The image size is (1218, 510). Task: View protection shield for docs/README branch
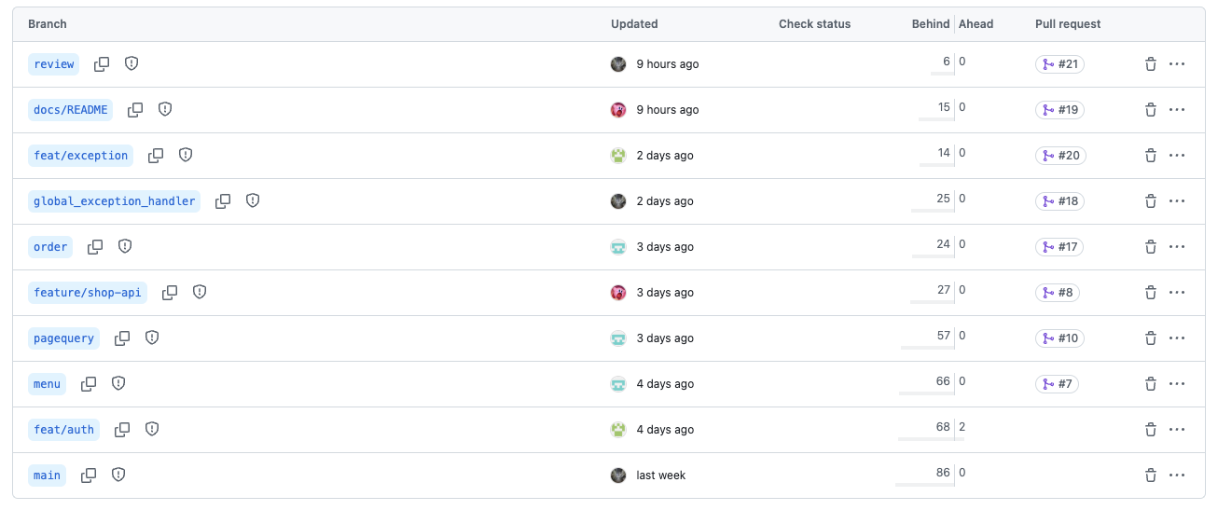click(165, 109)
